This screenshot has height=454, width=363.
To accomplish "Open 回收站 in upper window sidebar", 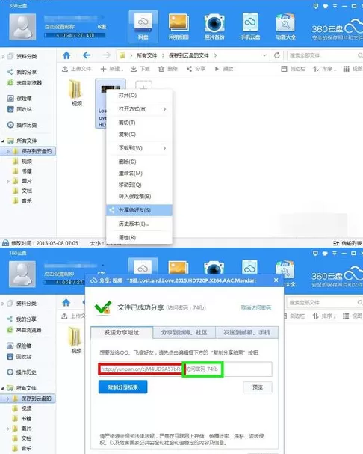I will tap(19, 109).
